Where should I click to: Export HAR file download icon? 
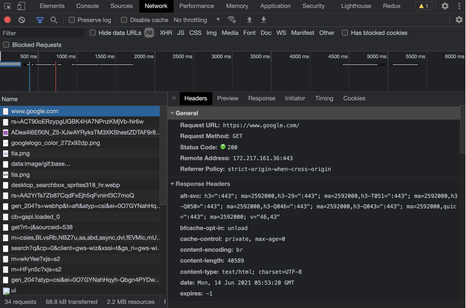click(264, 20)
